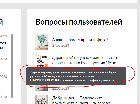
Task: Click the trailing "Мне…" in the truncated question
Action: point(114,63)
